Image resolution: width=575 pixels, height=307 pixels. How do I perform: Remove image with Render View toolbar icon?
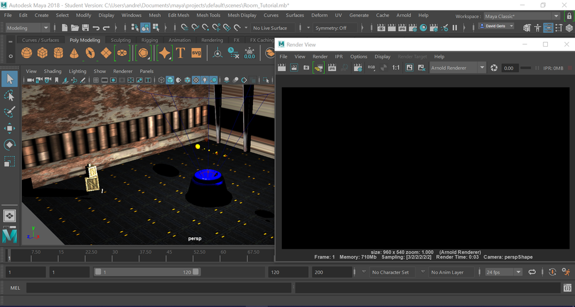pyautogui.click(x=422, y=68)
